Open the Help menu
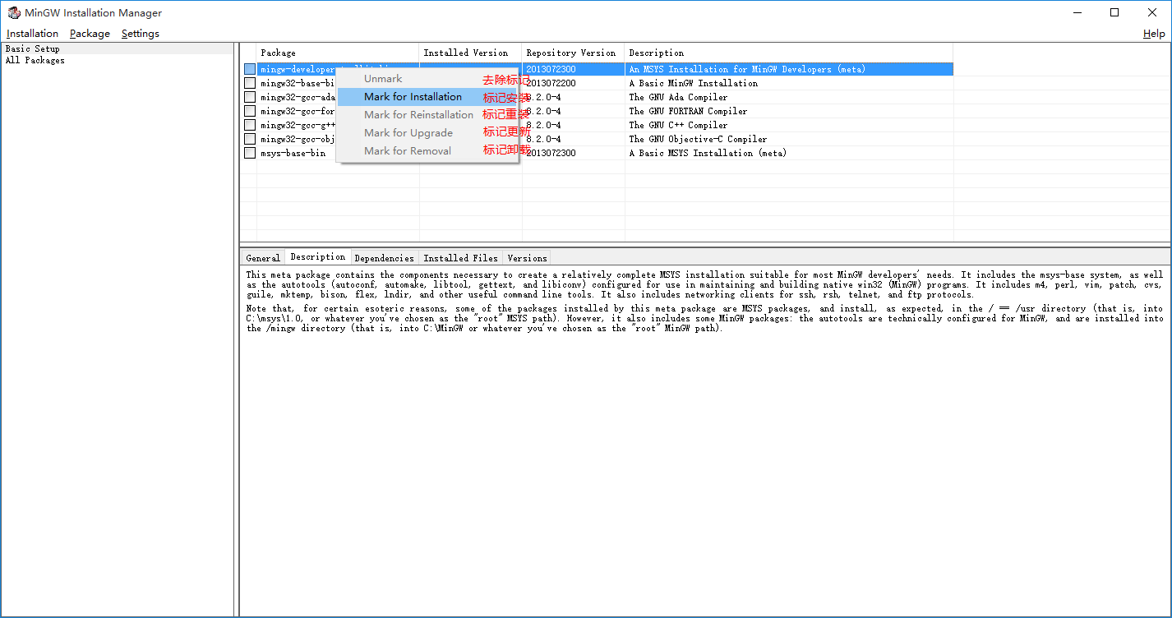 pyautogui.click(x=1153, y=33)
